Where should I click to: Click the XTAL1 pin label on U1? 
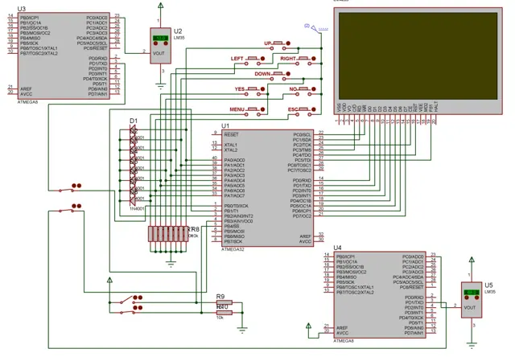pyautogui.click(x=231, y=145)
